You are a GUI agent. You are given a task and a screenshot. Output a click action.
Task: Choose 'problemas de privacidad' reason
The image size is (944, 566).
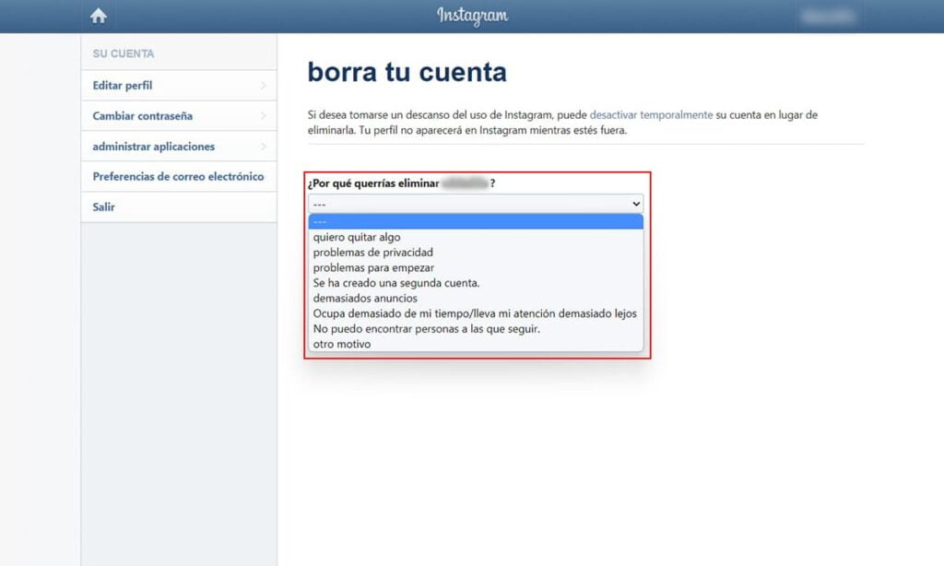[476, 253]
